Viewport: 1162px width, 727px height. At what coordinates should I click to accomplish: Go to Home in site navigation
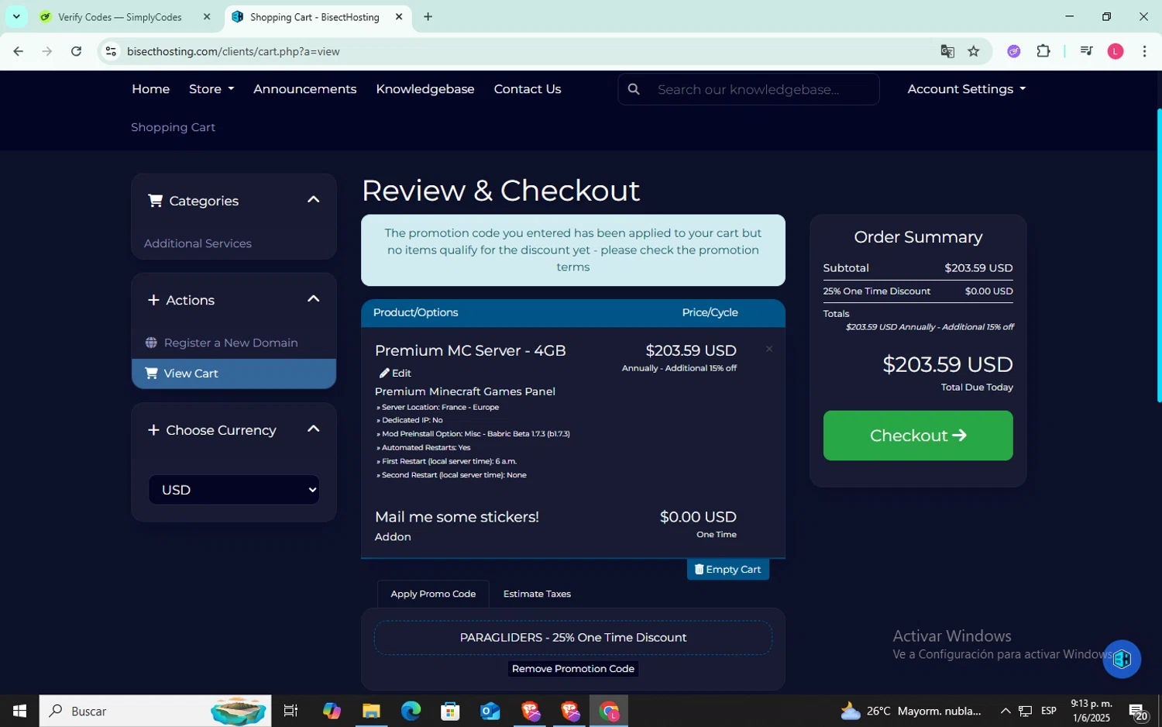(x=150, y=89)
